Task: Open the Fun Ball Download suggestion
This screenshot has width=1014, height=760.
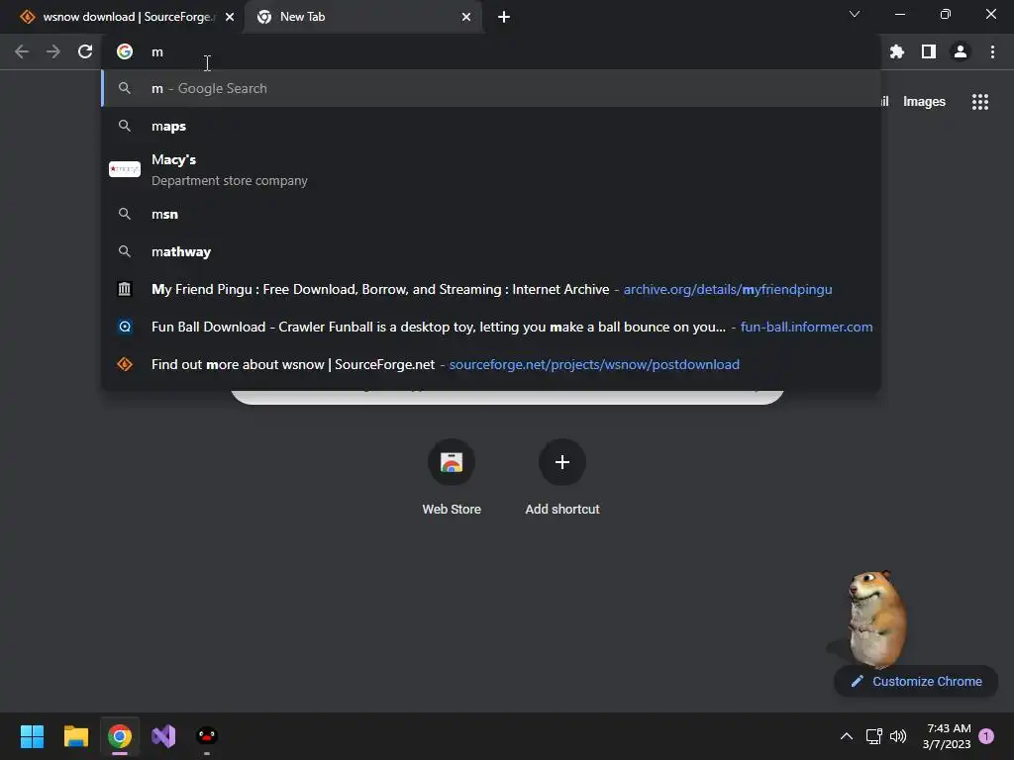Action: (491, 327)
